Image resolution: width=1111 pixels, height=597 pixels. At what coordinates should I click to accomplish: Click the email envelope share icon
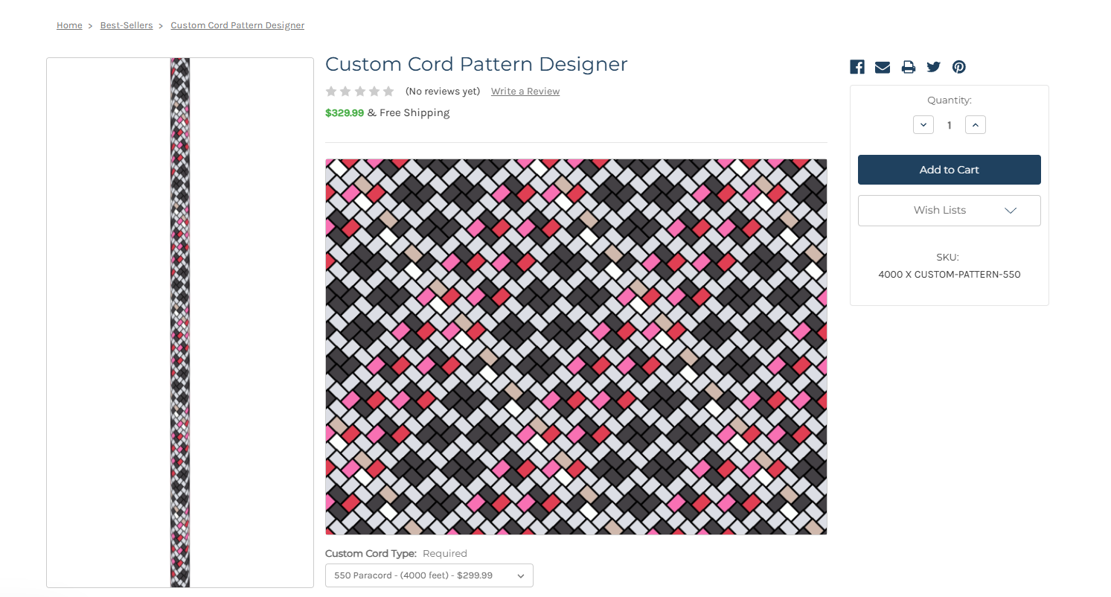tap(883, 67)
